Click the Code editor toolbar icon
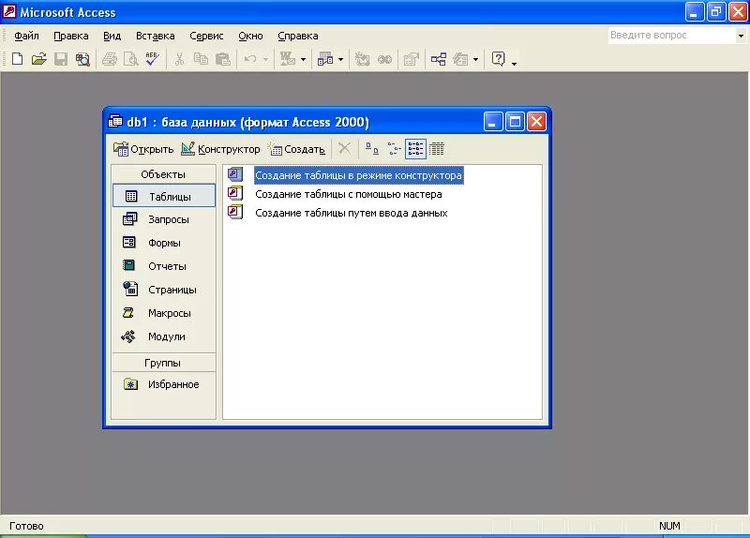 coord(362,59)
